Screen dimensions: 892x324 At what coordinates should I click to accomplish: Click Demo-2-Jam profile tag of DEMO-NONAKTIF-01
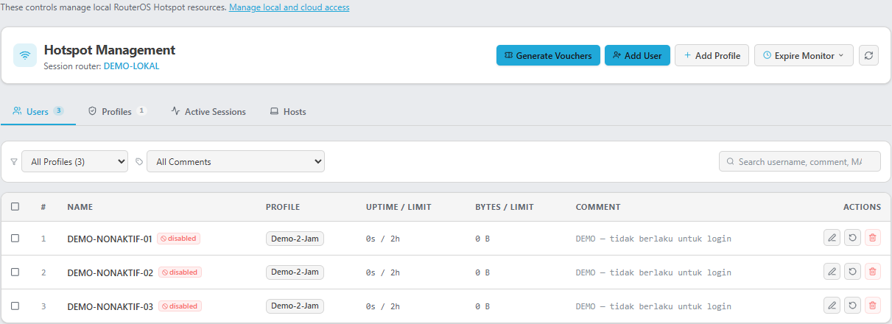click(295, 239)
